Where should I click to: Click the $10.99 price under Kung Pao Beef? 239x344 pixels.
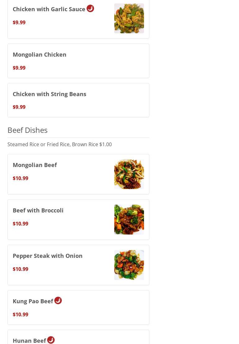[20, 314]
